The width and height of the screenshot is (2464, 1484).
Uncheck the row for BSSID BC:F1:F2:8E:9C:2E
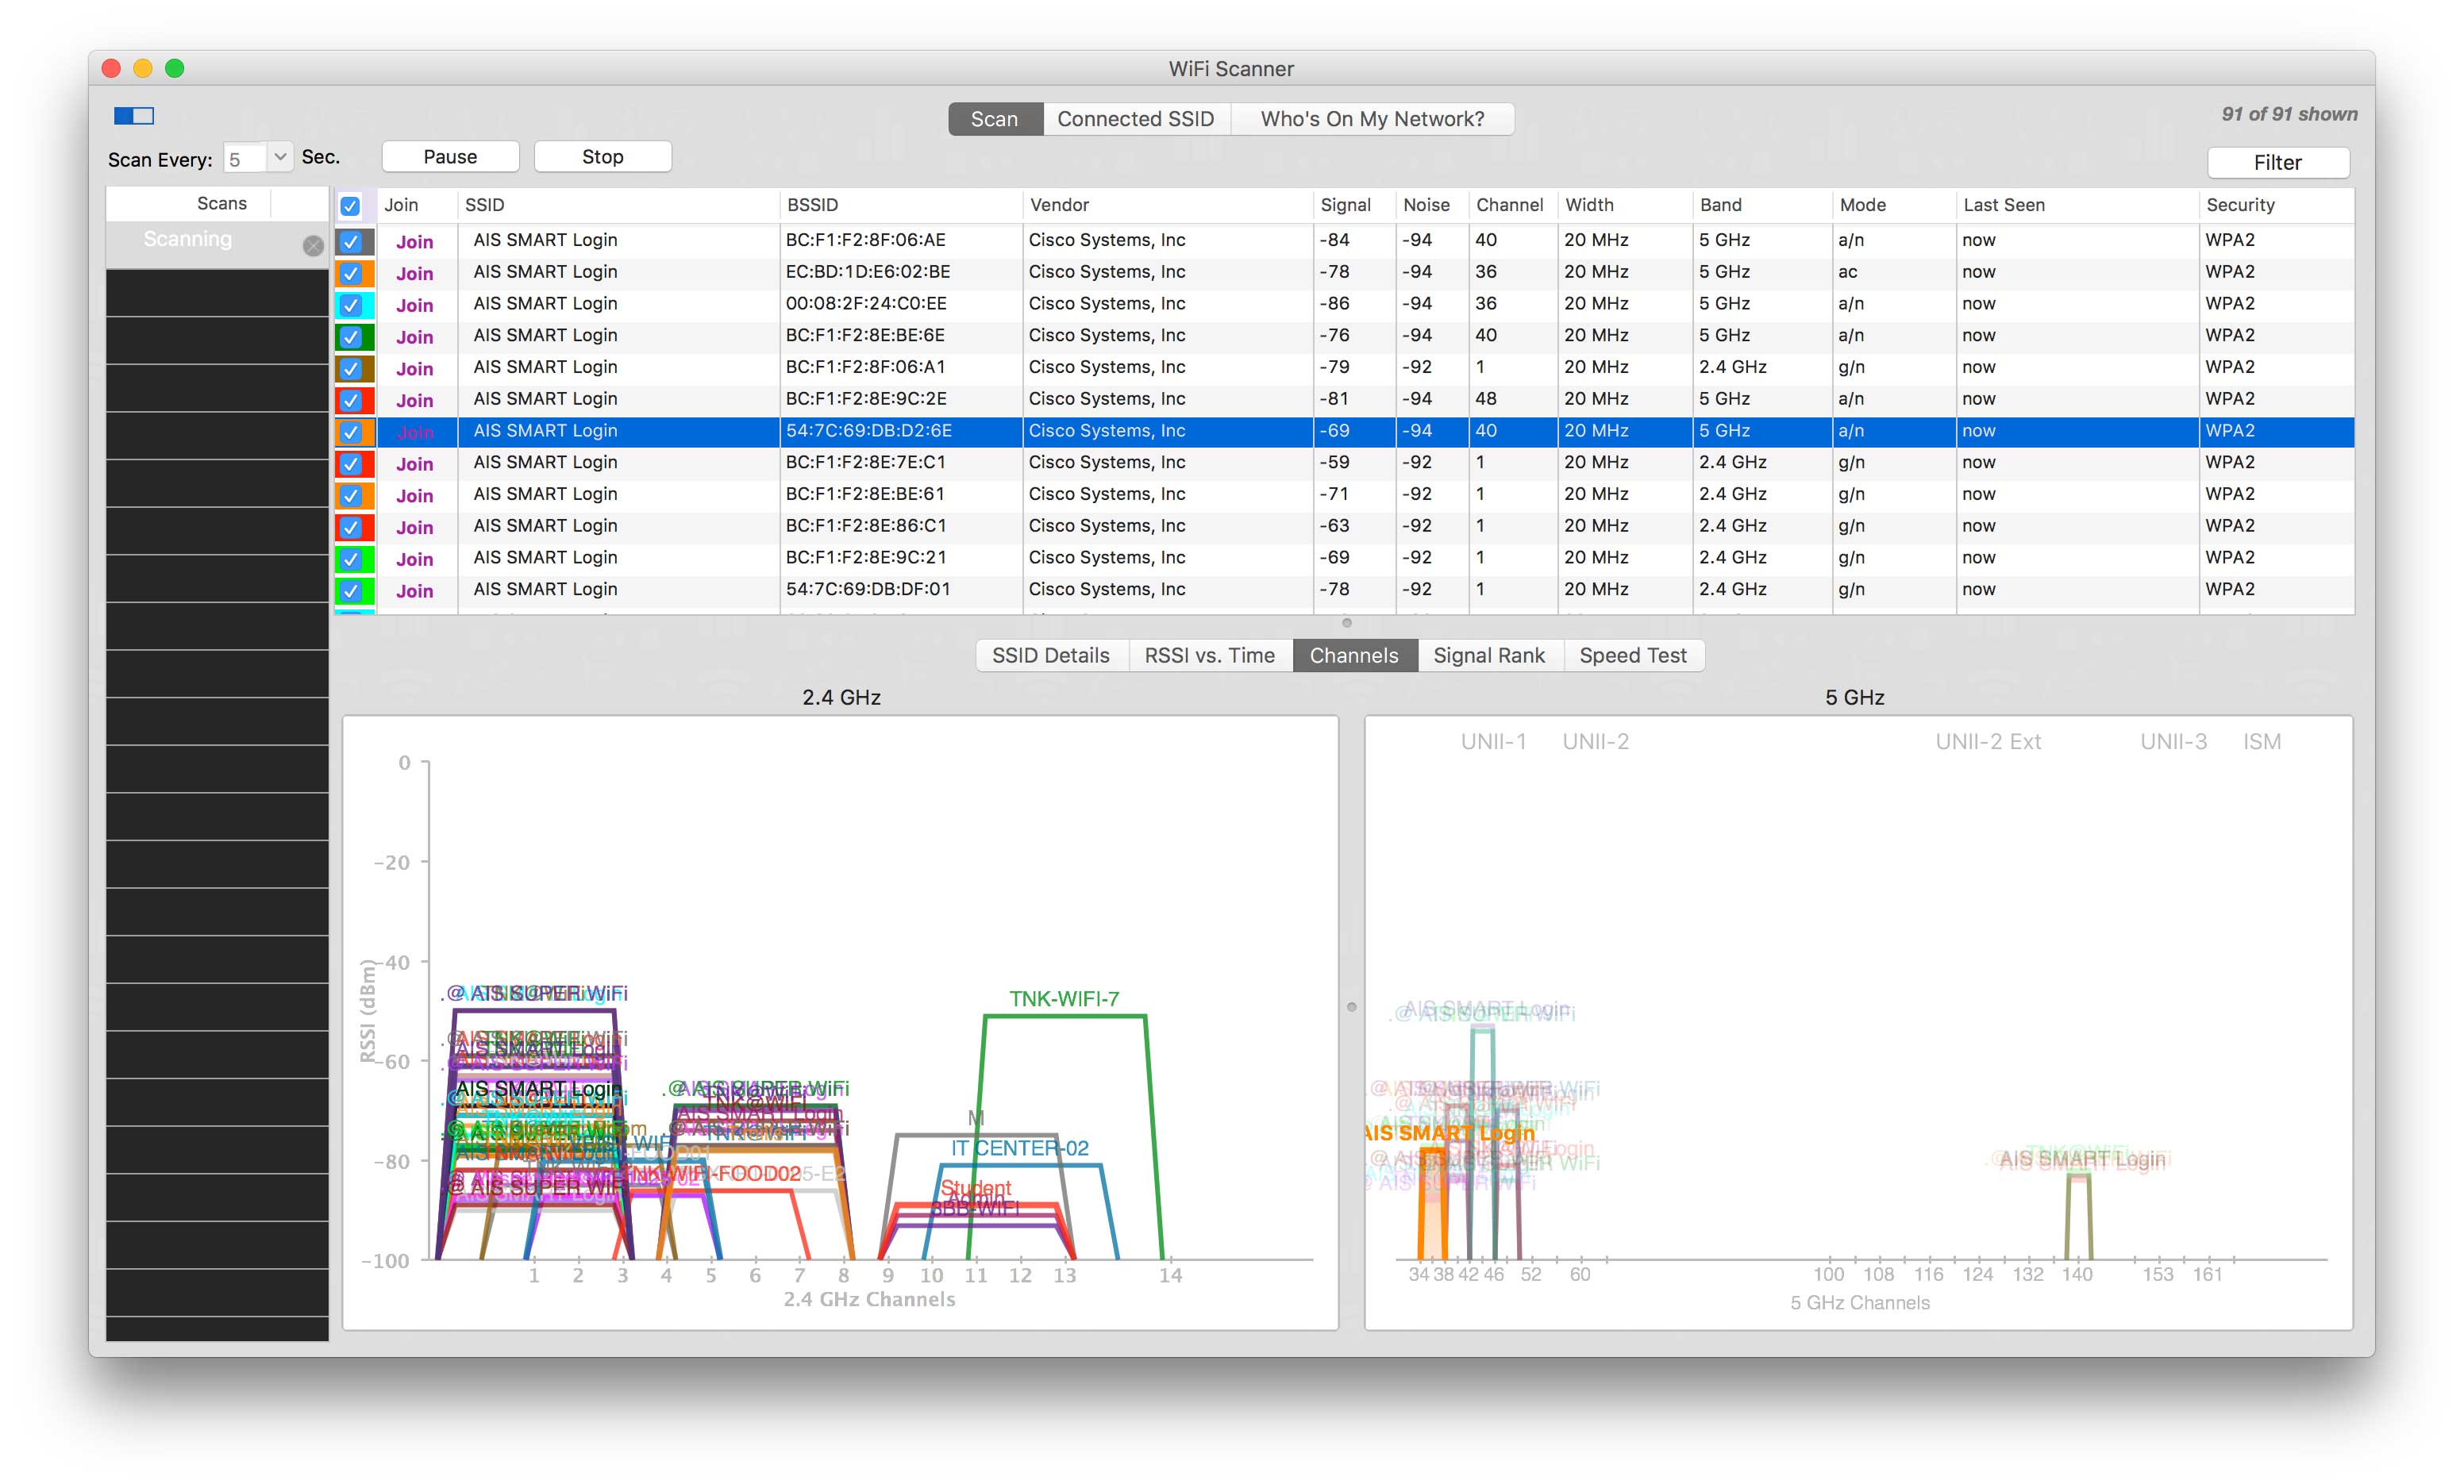pos(351,400)
